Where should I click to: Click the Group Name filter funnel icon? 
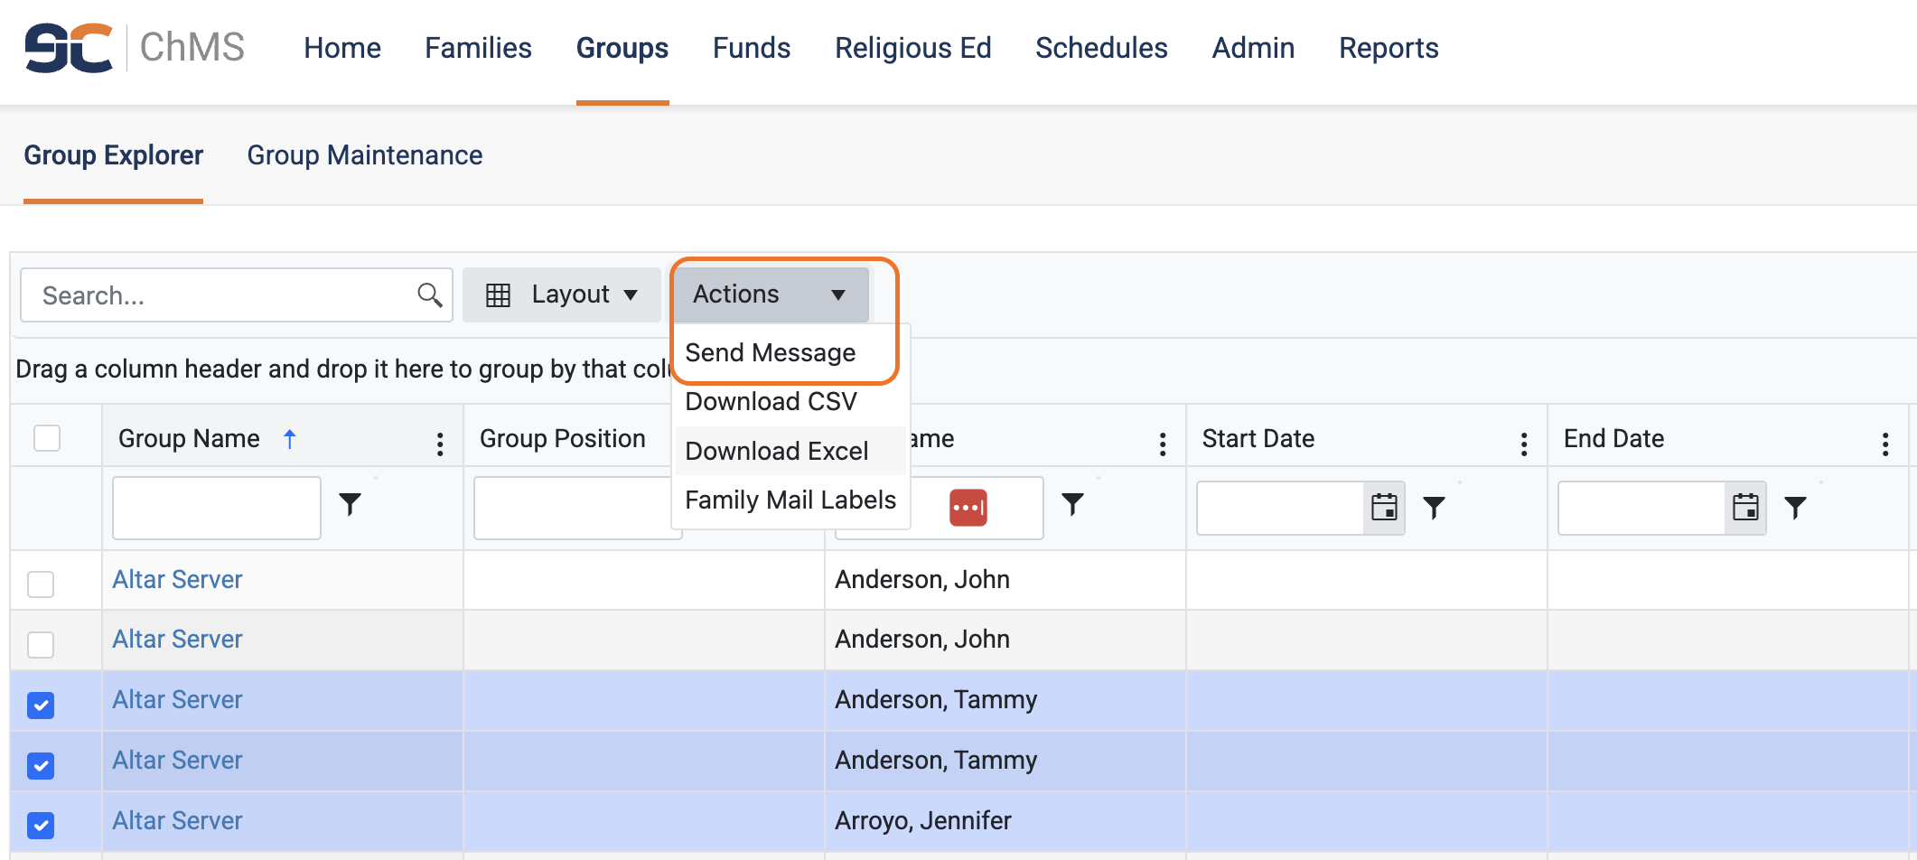tap(350, 504)
